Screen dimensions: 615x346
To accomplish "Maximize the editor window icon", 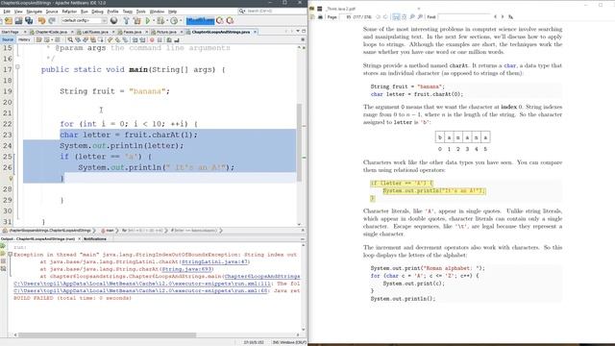I will [x=304, y=31].
